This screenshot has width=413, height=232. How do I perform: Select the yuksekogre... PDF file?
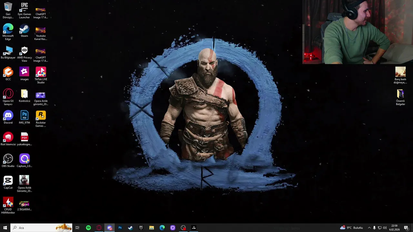(x=25, y=139)
